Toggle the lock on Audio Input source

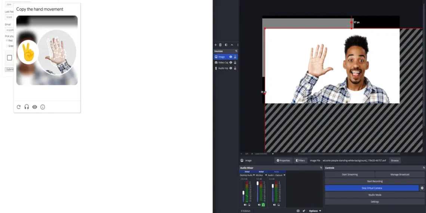click(235, 68)
